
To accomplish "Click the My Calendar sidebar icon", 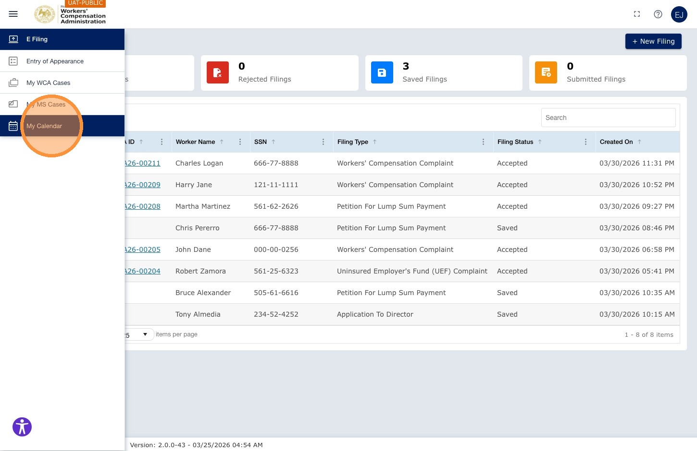I will (13, 126).
